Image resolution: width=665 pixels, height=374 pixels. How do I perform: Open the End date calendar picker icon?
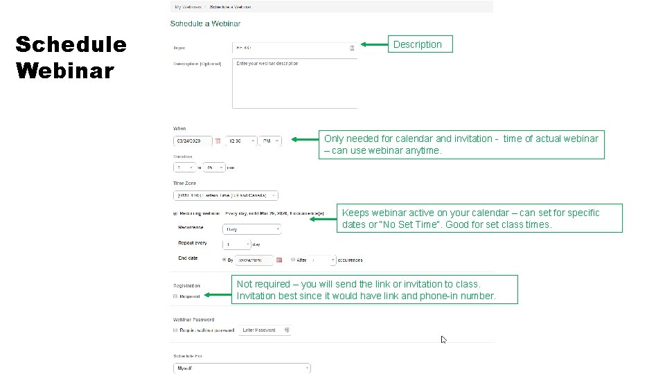point(279,260)
